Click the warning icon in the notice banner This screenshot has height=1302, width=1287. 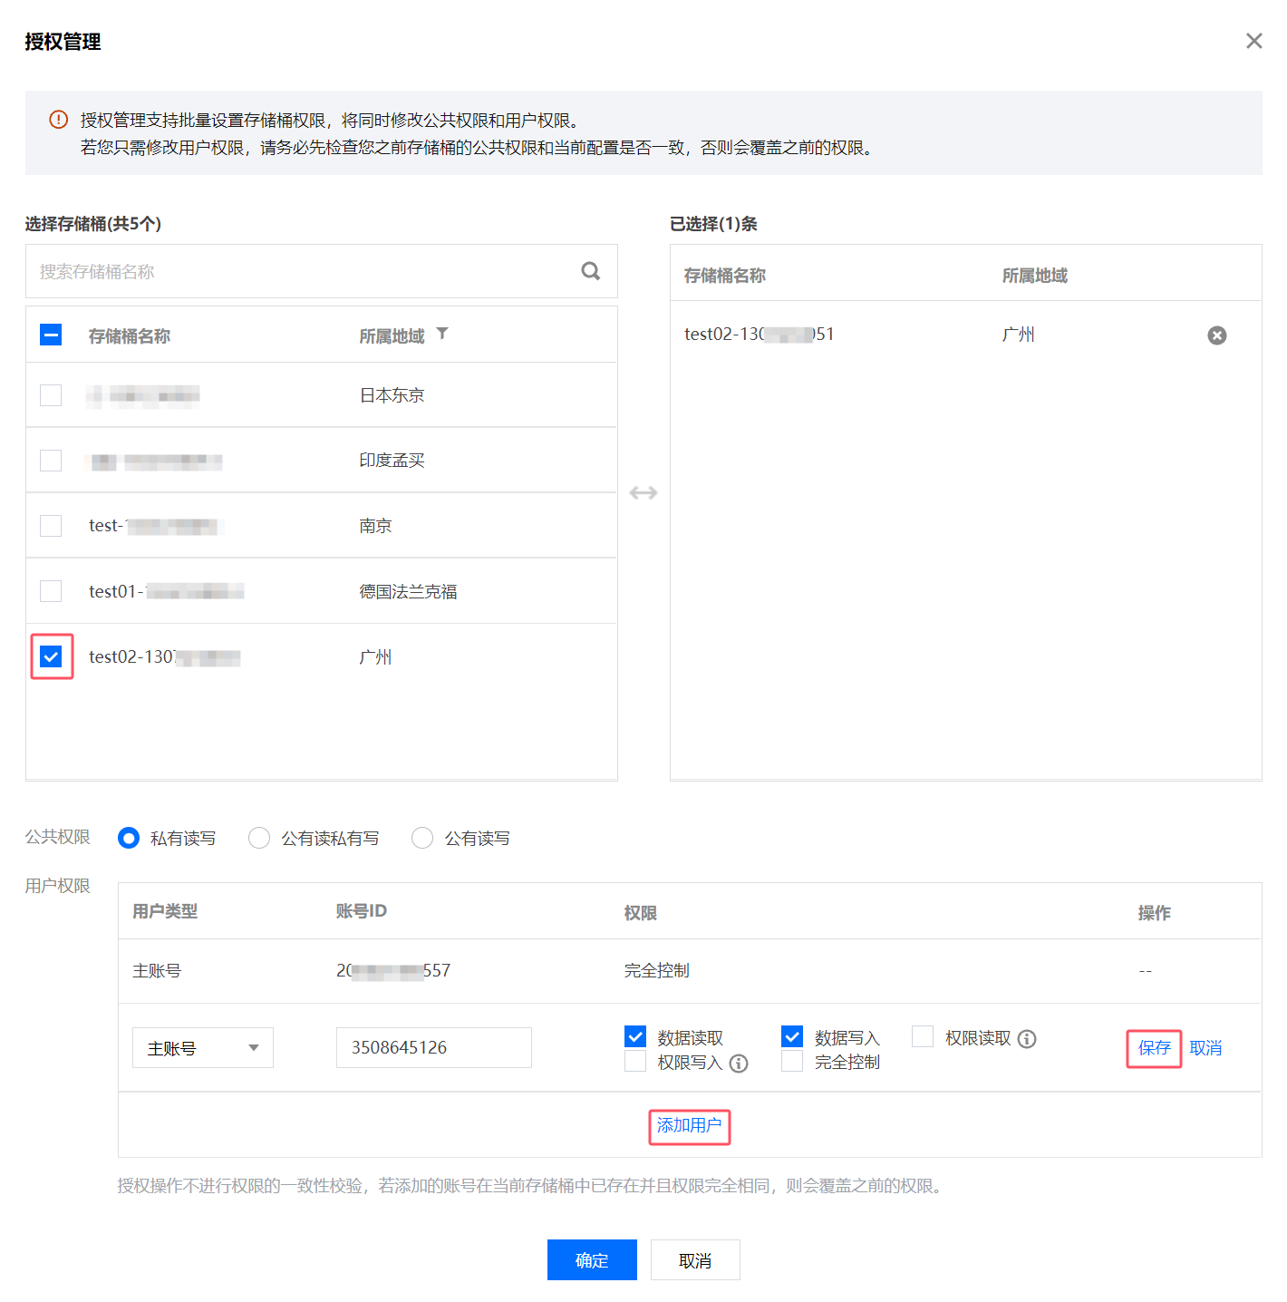click(59, 120)
